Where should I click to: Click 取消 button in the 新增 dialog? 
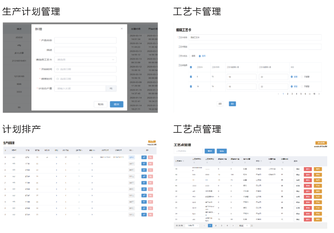click(x=100, y=104)
